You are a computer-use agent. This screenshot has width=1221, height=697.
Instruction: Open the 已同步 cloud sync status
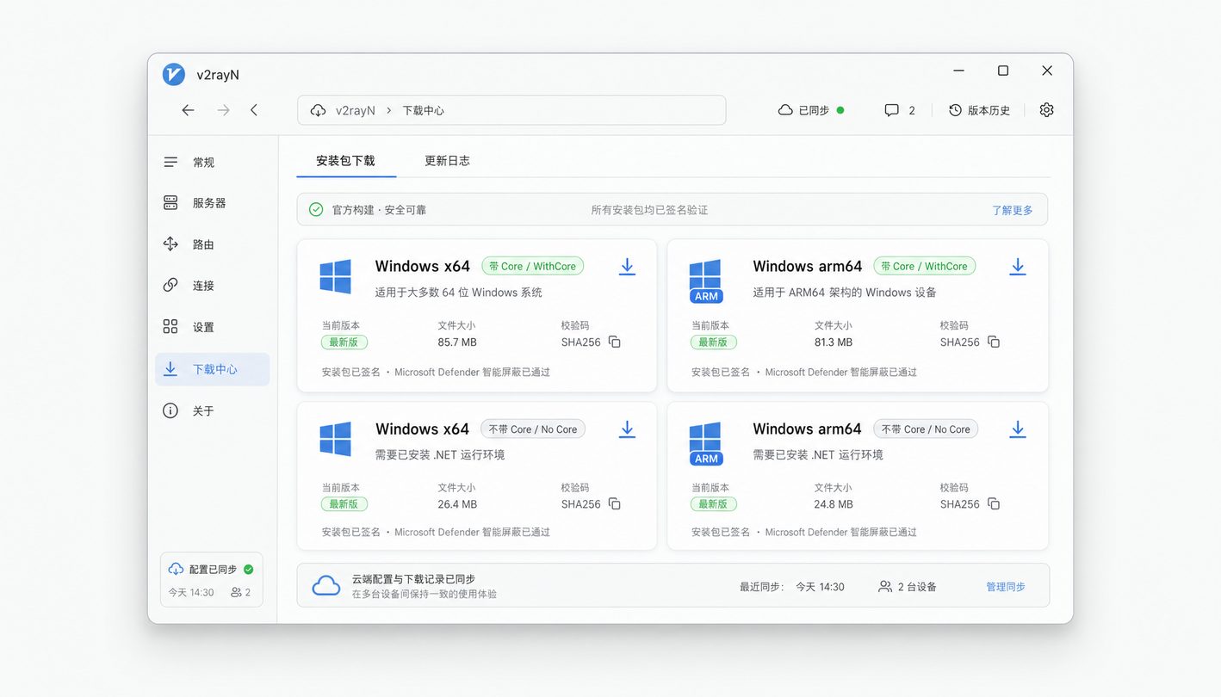[810, 110]
